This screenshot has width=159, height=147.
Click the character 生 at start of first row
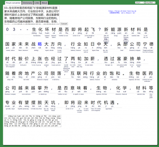click(x=34, y=29)
